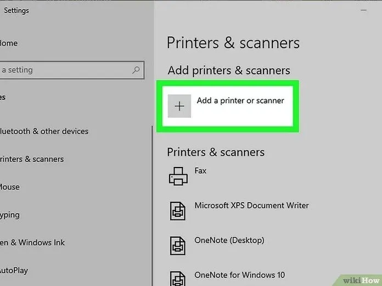Choose the 'OneNote (Desktop)' printer name
Image resolution: width=382 pixels, height=286 pixels.
click(229, 240)
